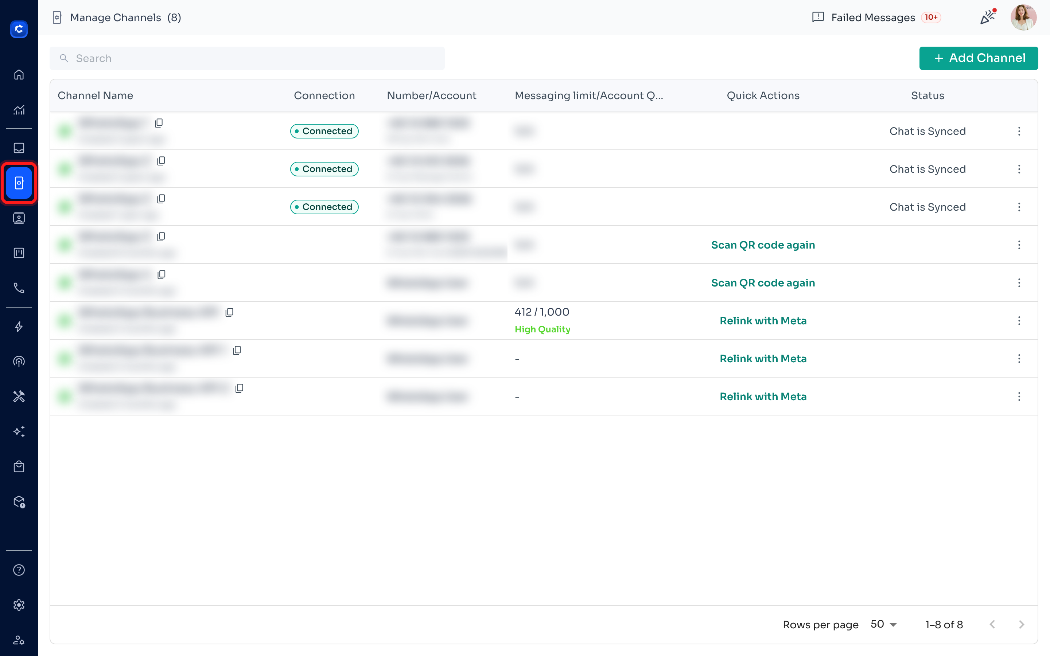Copy name of last channel row
The width and height of the screenshot is (1050, 656).
pos(239,388)
